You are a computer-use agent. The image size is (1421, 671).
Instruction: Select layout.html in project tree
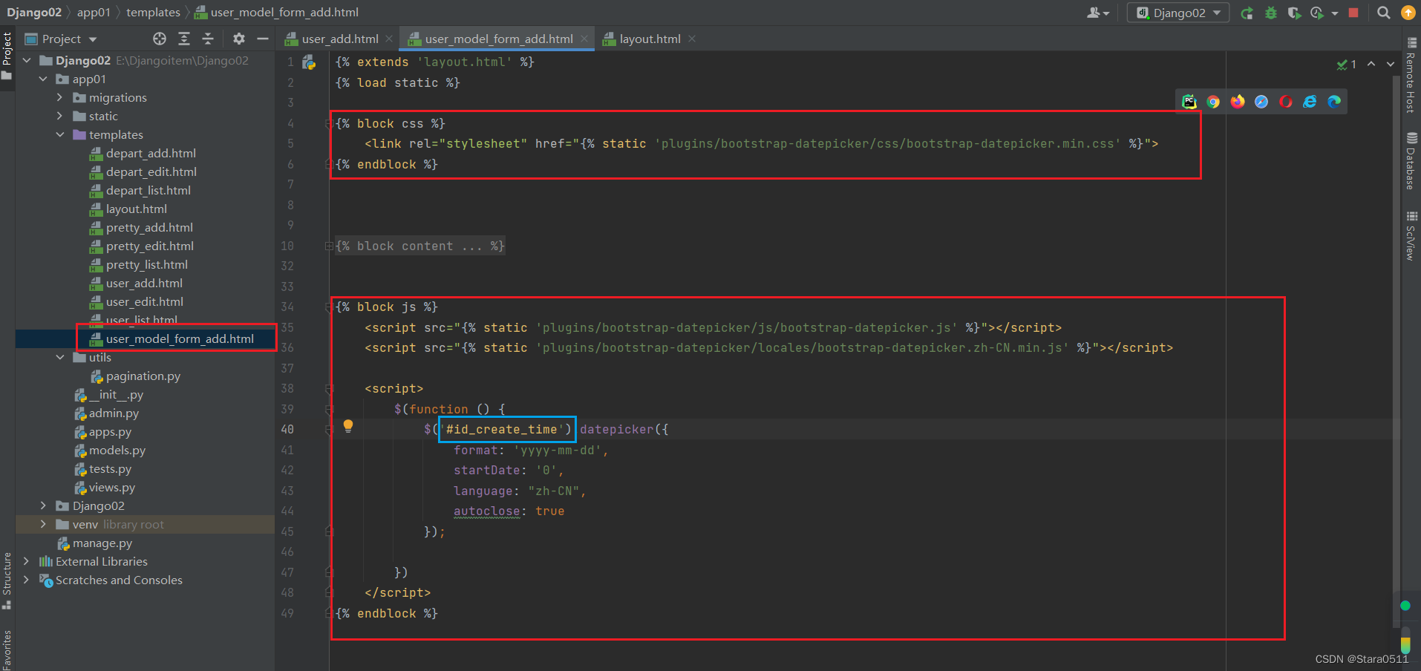coord(136,209)
